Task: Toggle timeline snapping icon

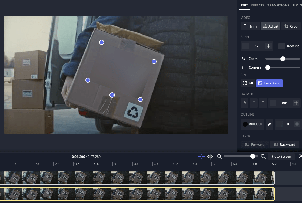Action: point(201,157)
